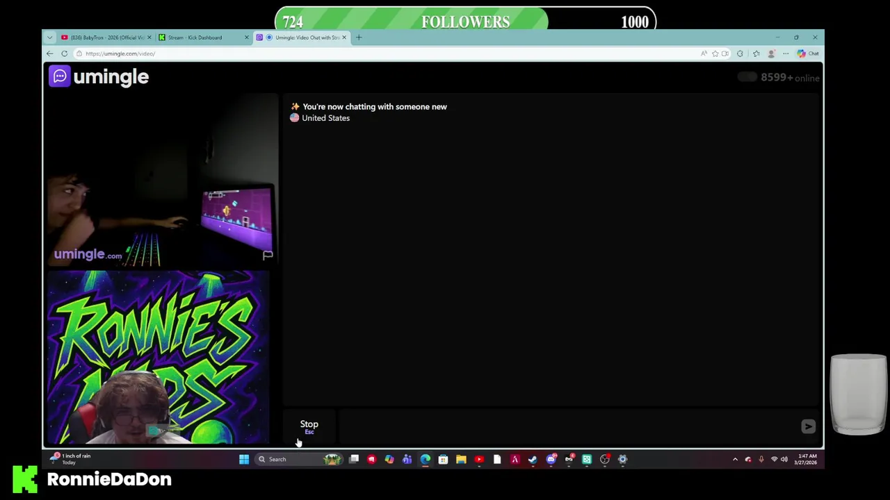
Task: Open a new browser tab
Action: (359, 37)
